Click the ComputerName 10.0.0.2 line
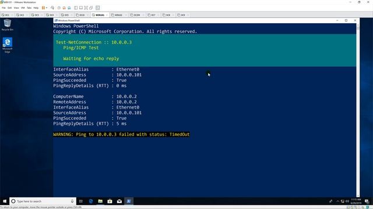Screen dimensions: 373x209 click(95, 96)
